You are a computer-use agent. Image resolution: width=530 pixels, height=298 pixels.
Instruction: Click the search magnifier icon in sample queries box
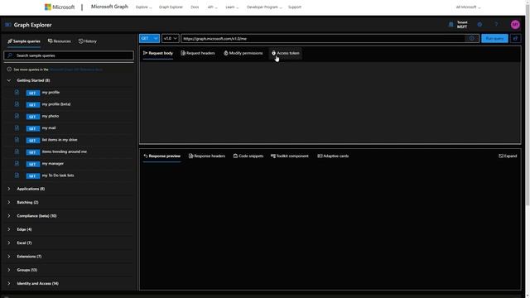coord(10,55)
